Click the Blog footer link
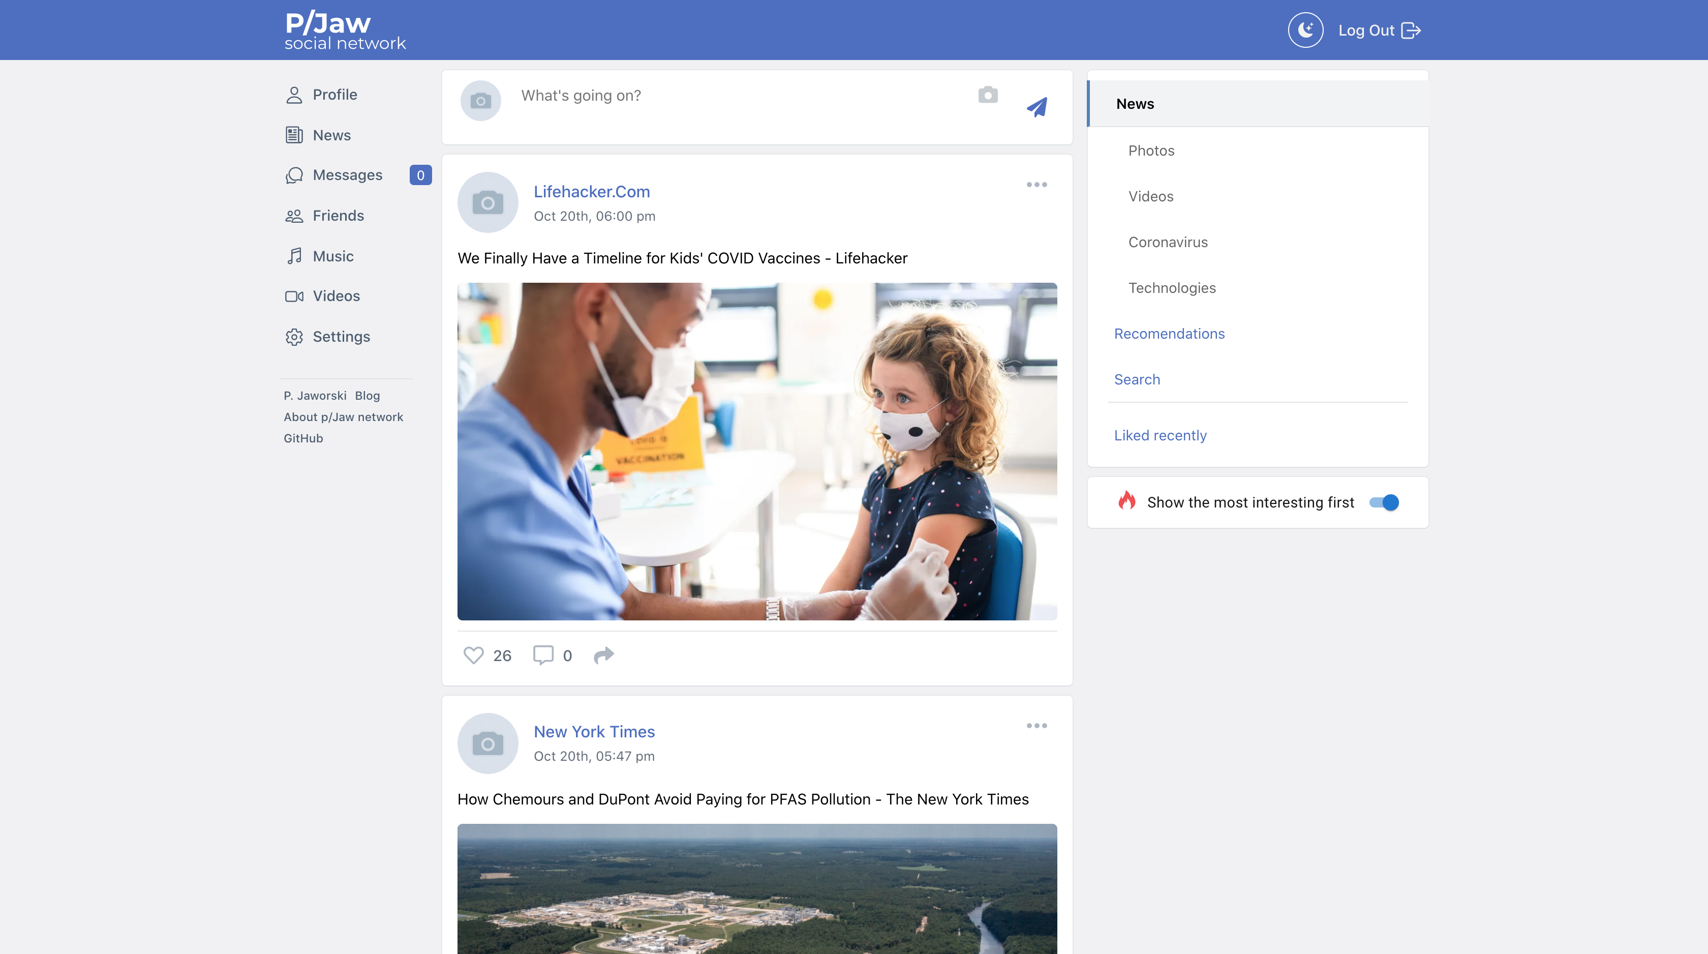This screenshot has width=1708, height=954. [x=368, y=396]
